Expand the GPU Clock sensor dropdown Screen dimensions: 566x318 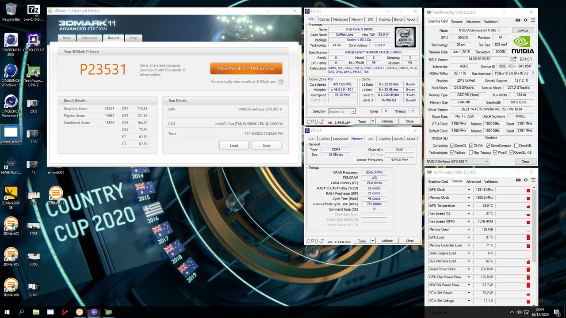pos(469,190)
